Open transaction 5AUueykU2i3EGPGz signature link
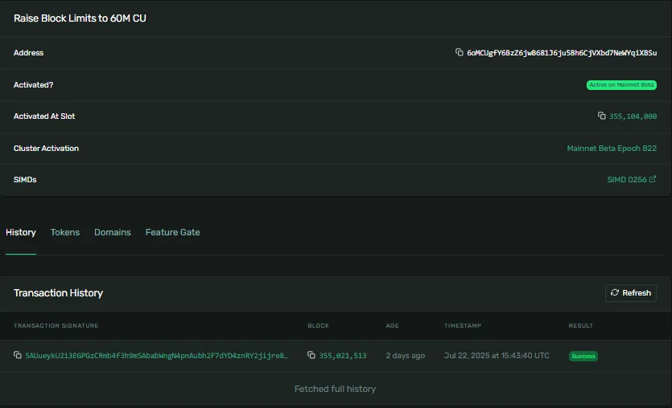The height and width of the screenshot is (408, 672). [x=157, y=356]
